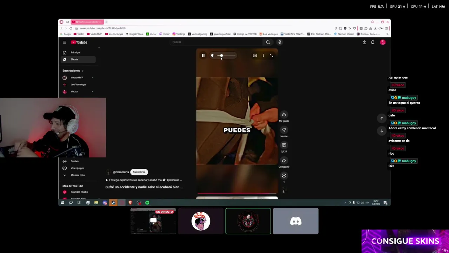
Task: Pause the YouTube Short video
Action: tap(203, 55)
